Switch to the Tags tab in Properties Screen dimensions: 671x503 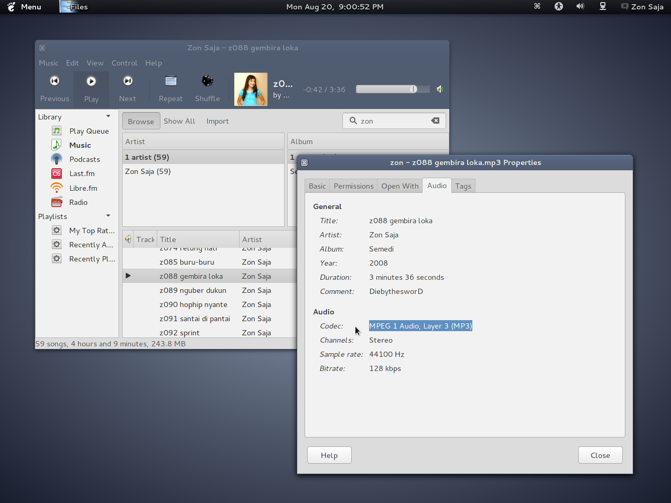[x=463, y=185]
